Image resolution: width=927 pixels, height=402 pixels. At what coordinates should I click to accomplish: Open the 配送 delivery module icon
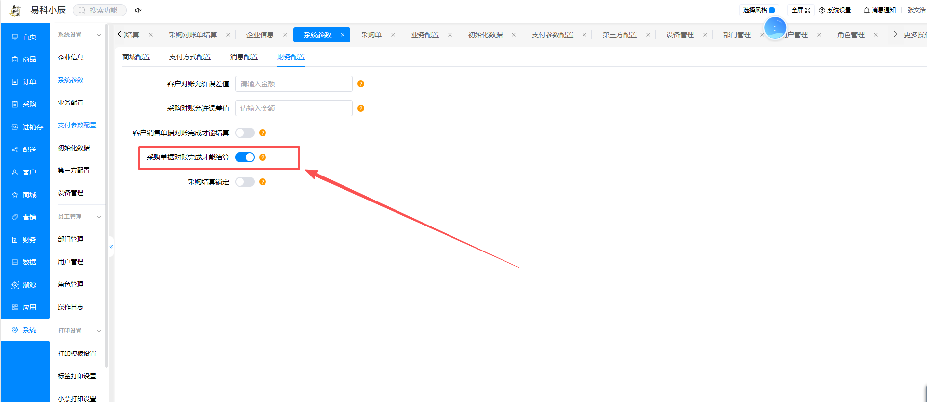click(x=15, y=150)
